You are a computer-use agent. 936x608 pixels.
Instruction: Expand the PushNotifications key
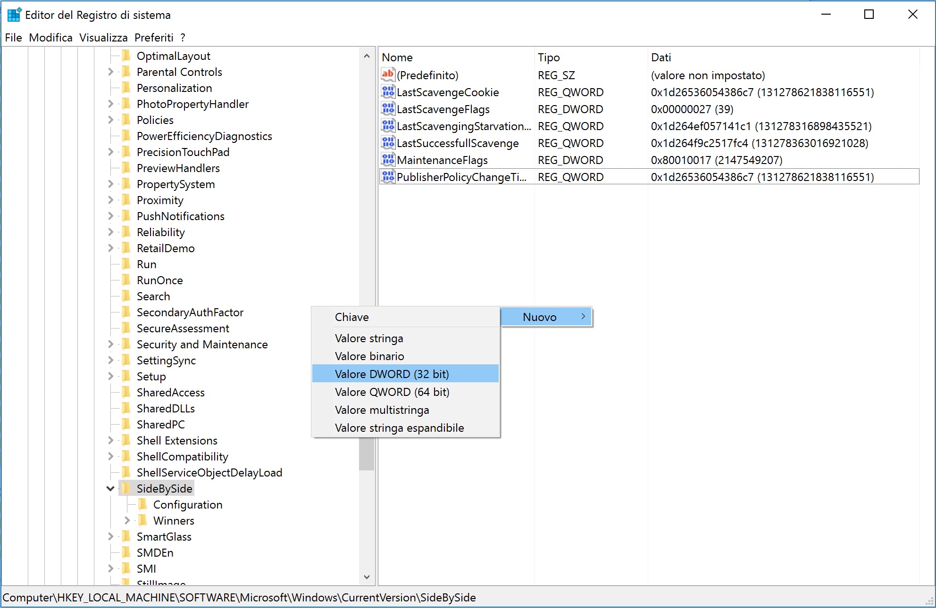click(110, 216)
